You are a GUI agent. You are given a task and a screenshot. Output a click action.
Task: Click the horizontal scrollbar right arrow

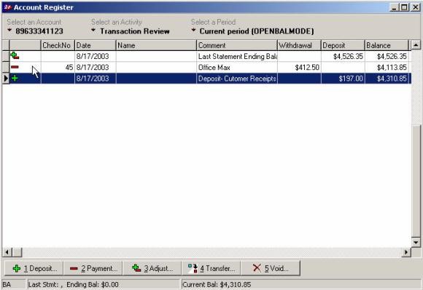pos(406,252)
